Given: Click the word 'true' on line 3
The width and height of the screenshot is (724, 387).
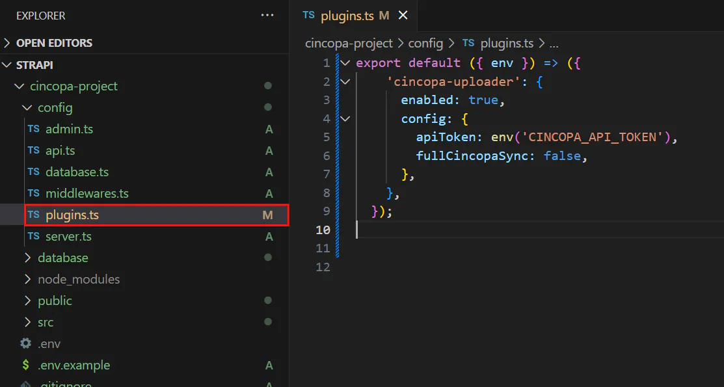Looking at the screenshot, I should (483, 100).
